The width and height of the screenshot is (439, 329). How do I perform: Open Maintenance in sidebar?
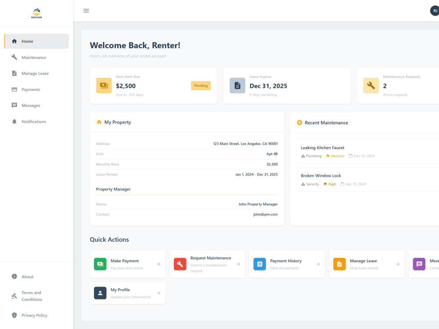tap(37, 57)
